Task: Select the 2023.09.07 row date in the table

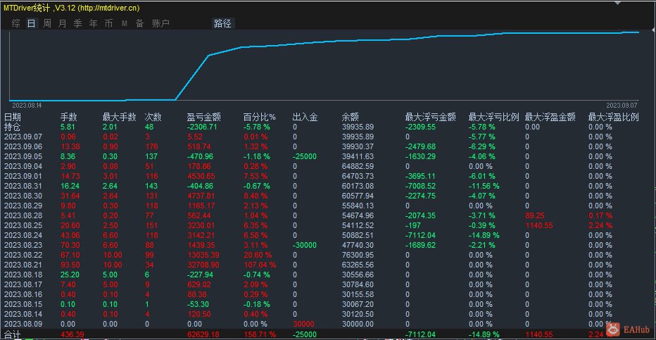Action: (23, 137)
